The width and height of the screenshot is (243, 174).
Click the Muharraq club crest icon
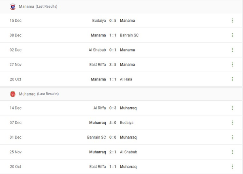click(13, 94)
